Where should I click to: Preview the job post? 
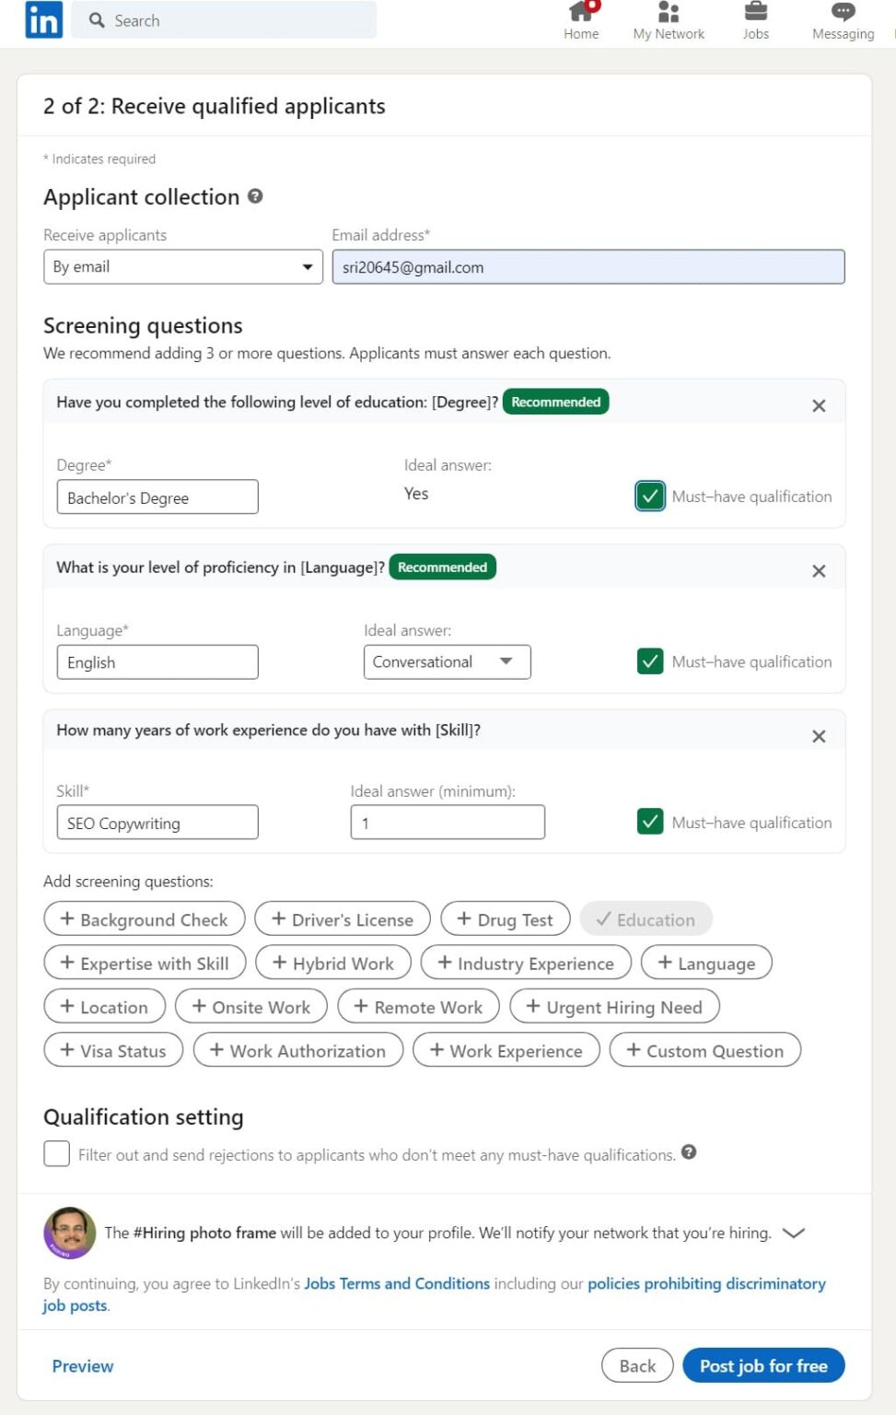[82, 1366]
